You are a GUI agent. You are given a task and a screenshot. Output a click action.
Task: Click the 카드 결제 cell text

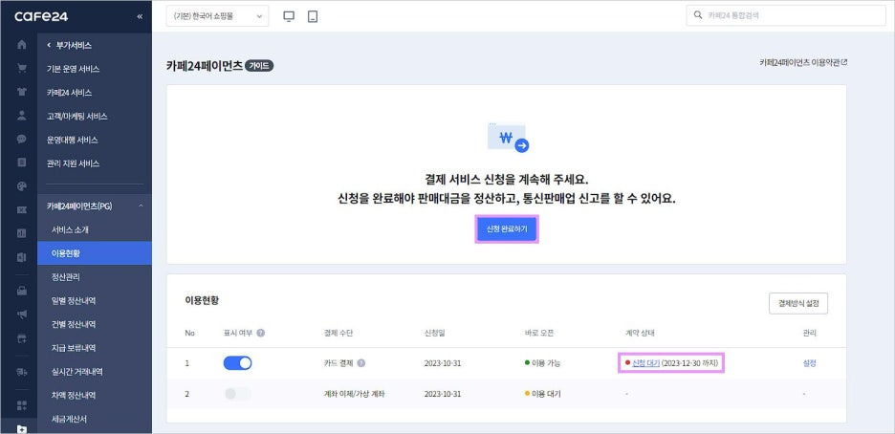pos(339,362)
